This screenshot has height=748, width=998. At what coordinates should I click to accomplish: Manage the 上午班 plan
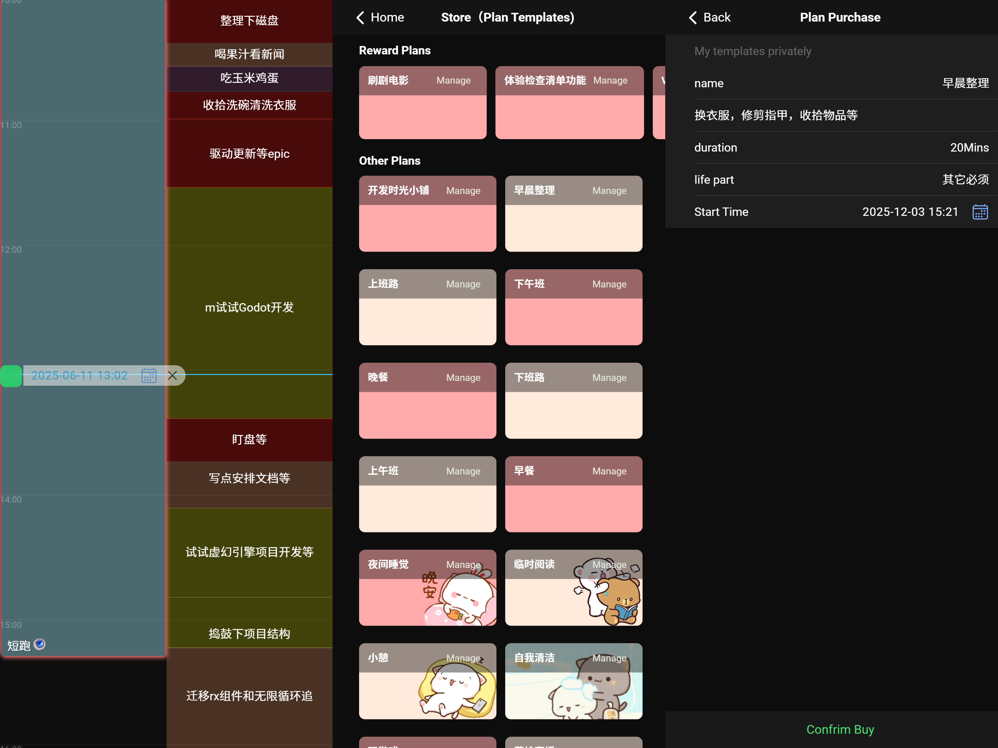(x=463, y=471)
